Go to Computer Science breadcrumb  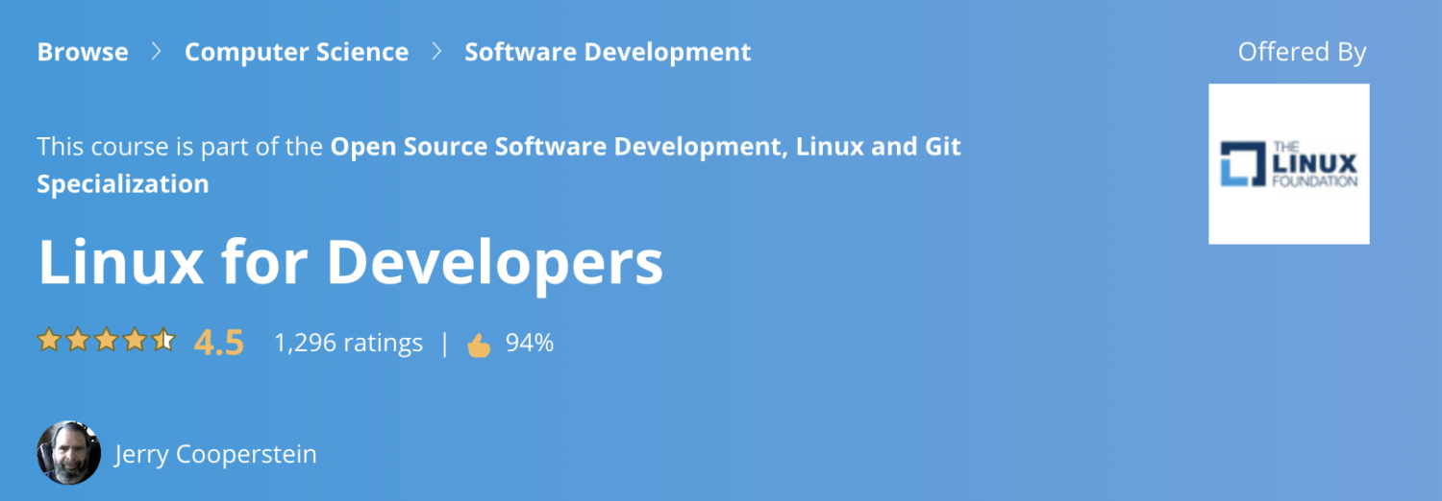click(x=296, y=52)
